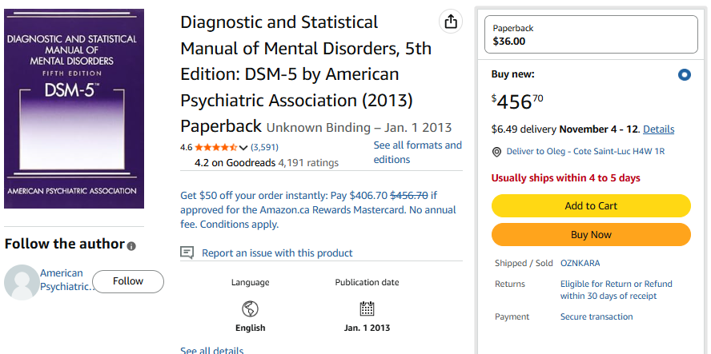Expand the ratings dropdown chevron
Image resolution: width=711 pixels, height=354 pixels.
tap(243, 148)
